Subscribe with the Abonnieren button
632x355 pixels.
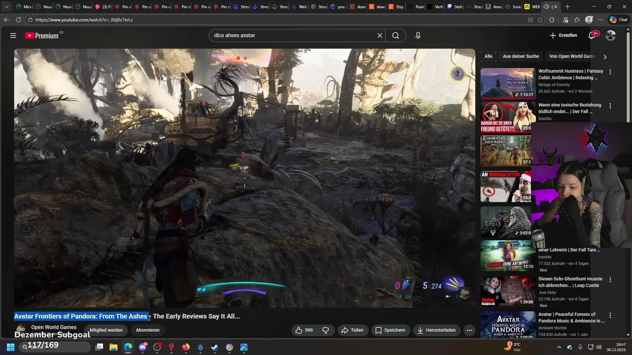(x=148, y=330)
